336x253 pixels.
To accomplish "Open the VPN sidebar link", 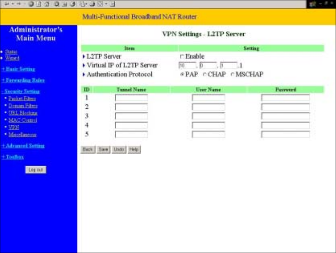I will (x=14, y=127).
